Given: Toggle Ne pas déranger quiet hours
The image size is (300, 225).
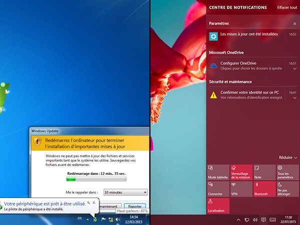Looking at the screenshot, I should tap(287, 189).
